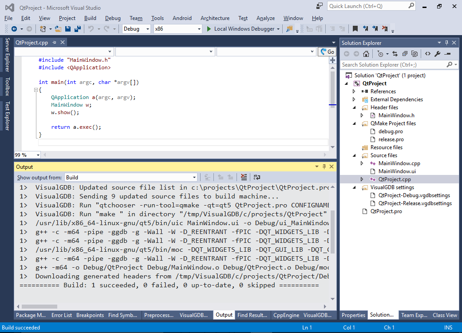Go to previous bookmark icon
This screenshot has width=462, height=333.
tap(365, 28)
